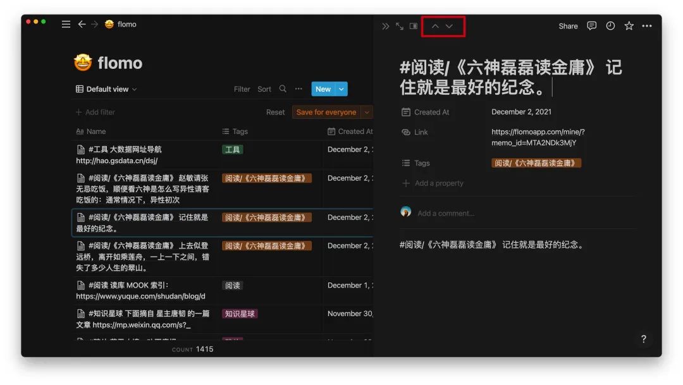Click the Share button
Viewport: 683px width, 385px height.
pos(568,26)
